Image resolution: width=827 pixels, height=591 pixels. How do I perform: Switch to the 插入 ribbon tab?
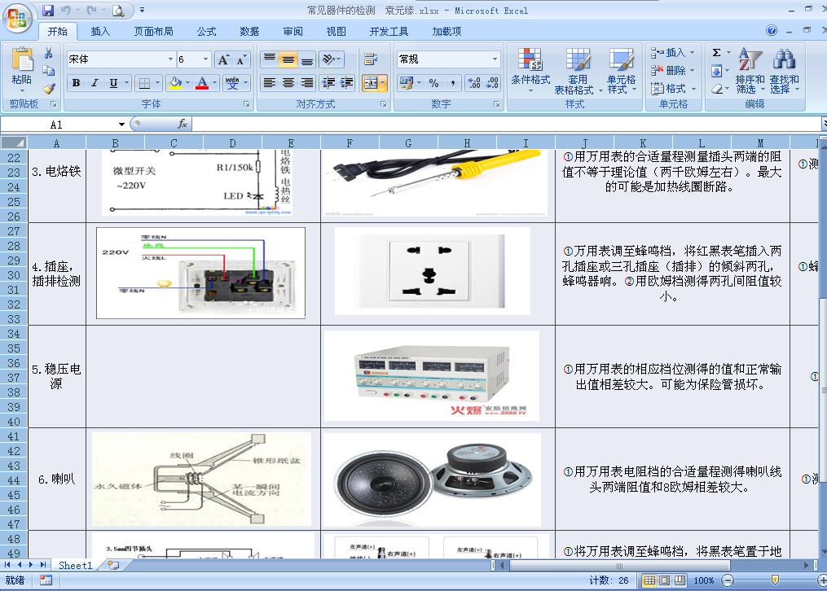[100, 32]
